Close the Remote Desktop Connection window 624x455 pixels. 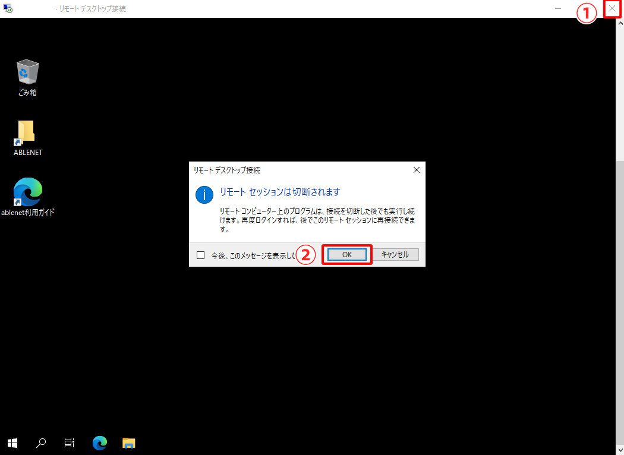tap(613, 9)
